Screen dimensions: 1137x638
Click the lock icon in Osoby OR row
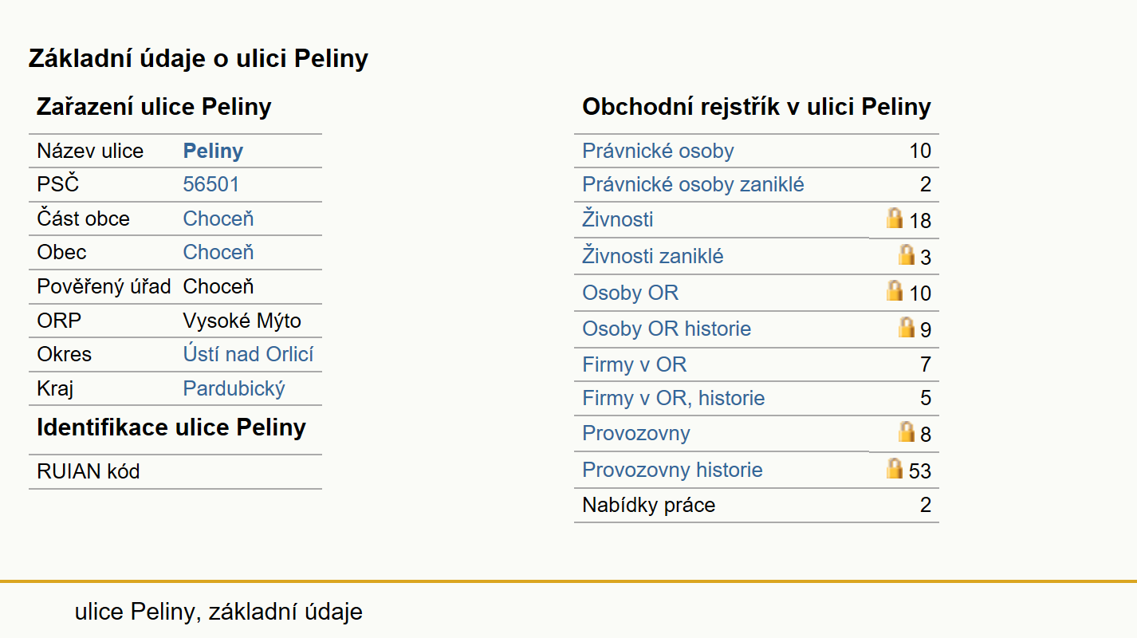pyautogui.click(x=895, y=291)
